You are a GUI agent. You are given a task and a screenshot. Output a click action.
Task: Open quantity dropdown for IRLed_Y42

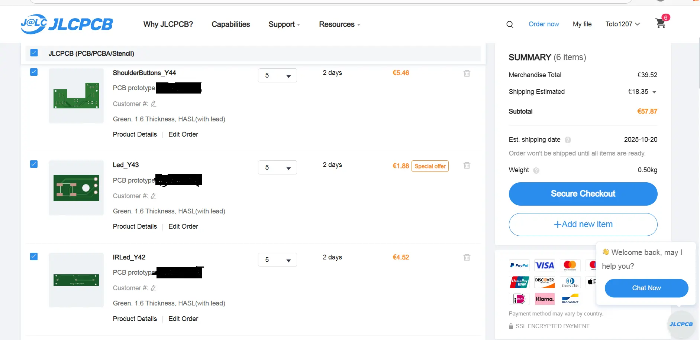point(277,260)
